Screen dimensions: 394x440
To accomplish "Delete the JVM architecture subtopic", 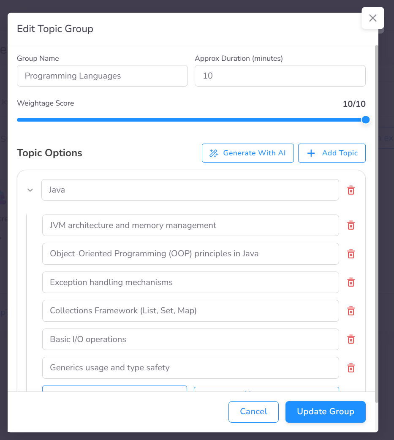I will [x=351, y=225].
